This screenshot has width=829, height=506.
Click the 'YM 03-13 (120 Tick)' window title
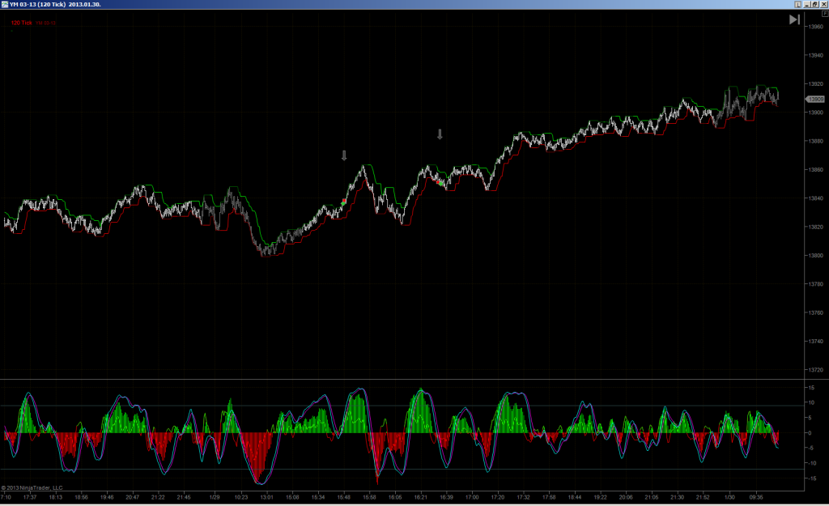tap(55, 4)
